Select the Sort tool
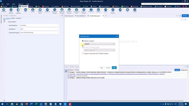189x106 pixels. (x=120, y=10)
